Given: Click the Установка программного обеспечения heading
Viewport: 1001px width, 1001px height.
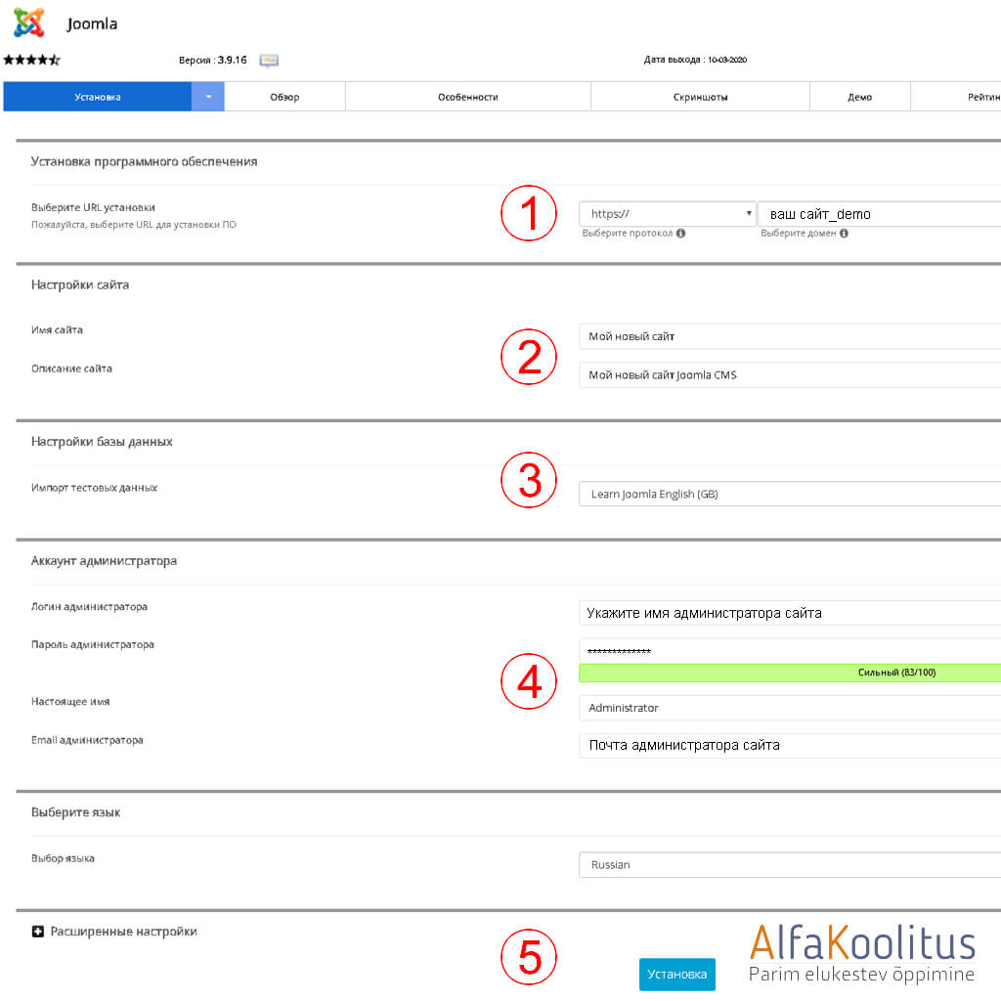Looking at the screenshot, I should (145, 161).
